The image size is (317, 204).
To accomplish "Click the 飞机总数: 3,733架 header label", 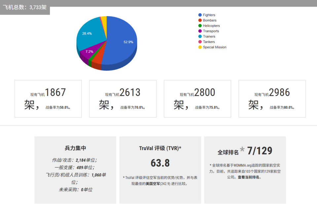I will [25, 8].
